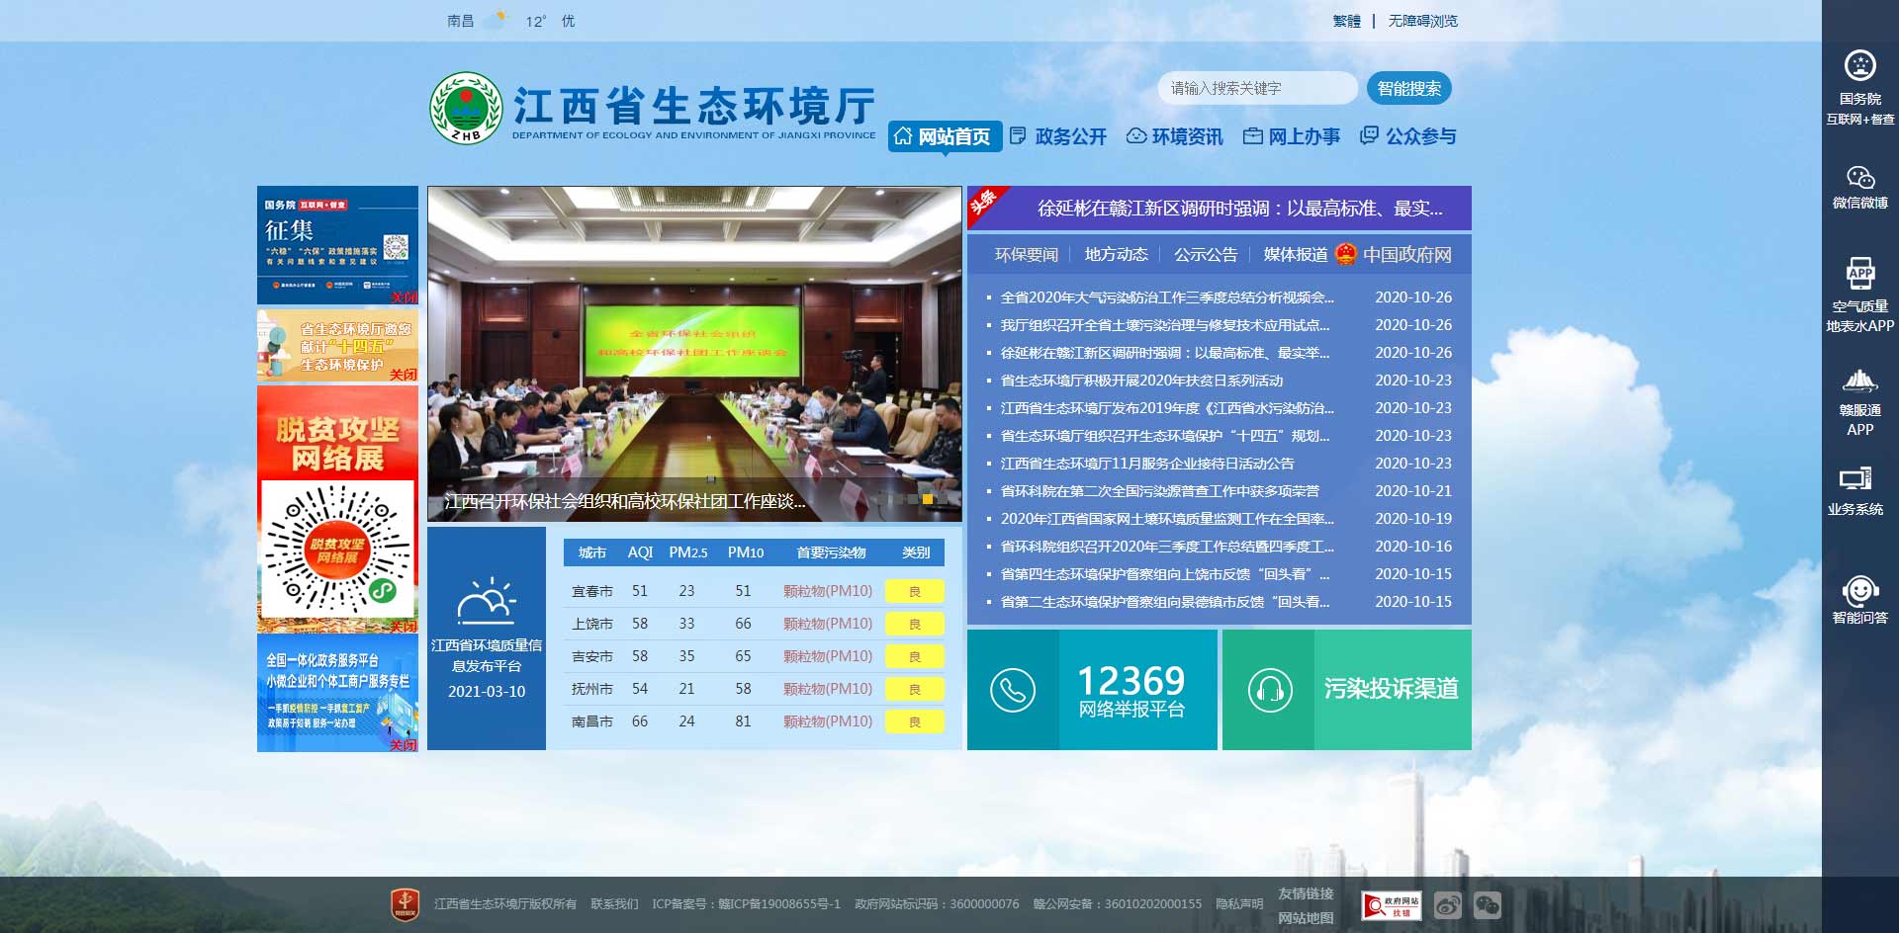This screenshot has width=1899, height=933.
Task: Open the 政务公开 navigation menu
Action: tap(1058, 136)
